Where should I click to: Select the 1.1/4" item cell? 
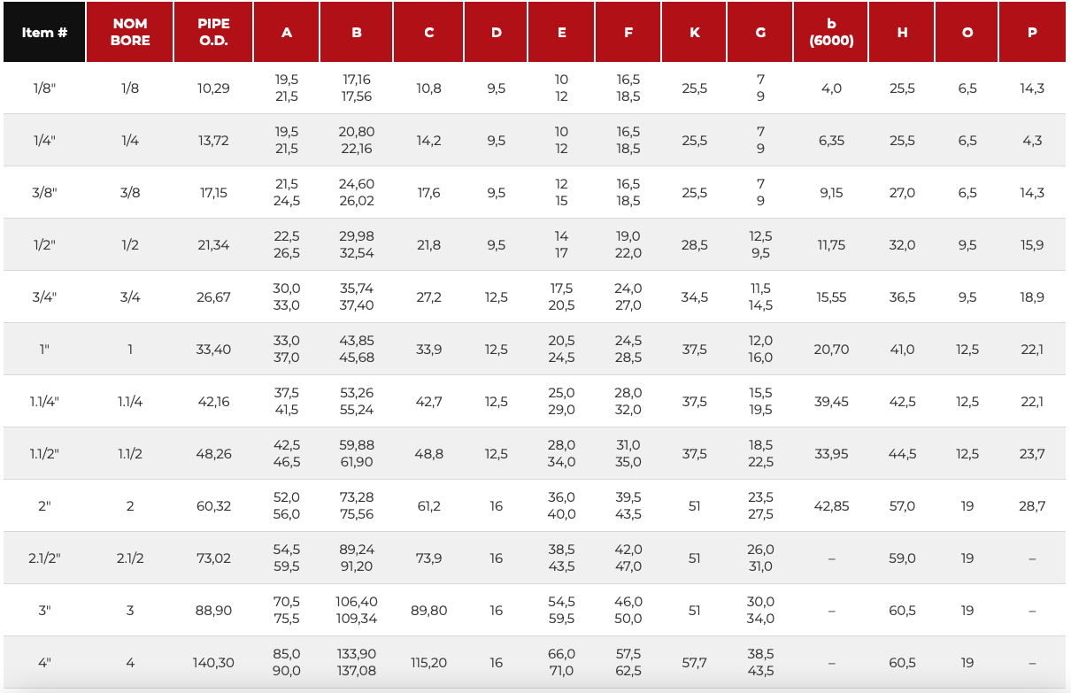click(44, 402)
